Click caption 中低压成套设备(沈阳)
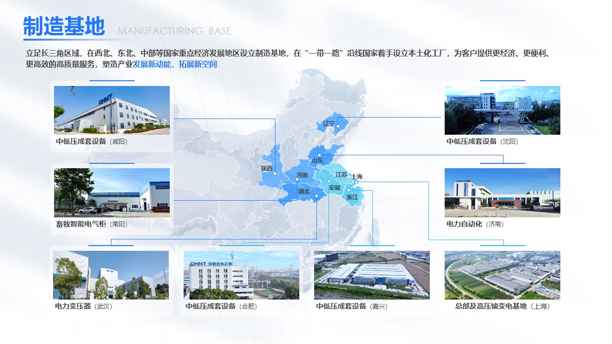Screen dimensions: 612x344 482,141
